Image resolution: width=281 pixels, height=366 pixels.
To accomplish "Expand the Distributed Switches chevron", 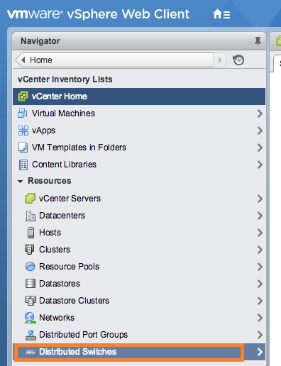I will (x=260, y=352).
